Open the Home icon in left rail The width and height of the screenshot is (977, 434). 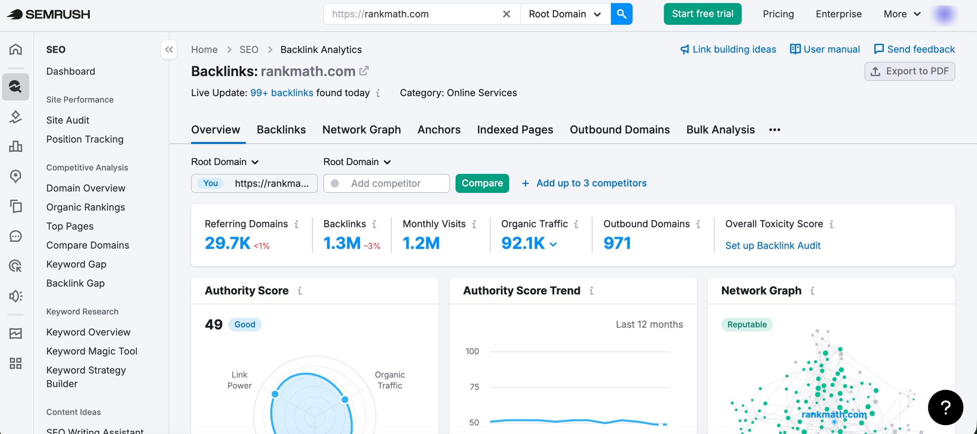pos(16,50)
